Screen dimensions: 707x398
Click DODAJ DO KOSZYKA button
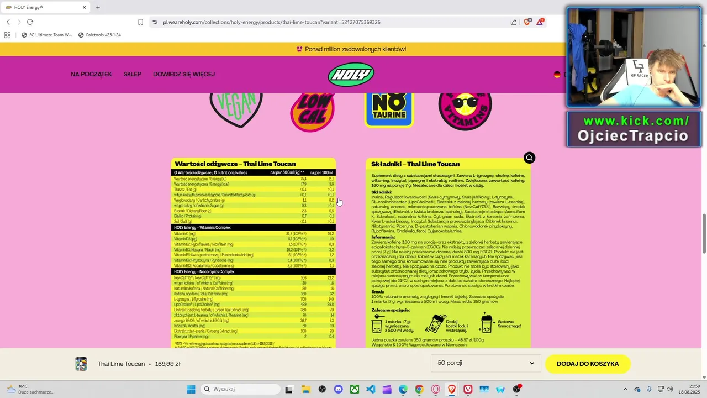pyautogui.click(x=588, y=364)
